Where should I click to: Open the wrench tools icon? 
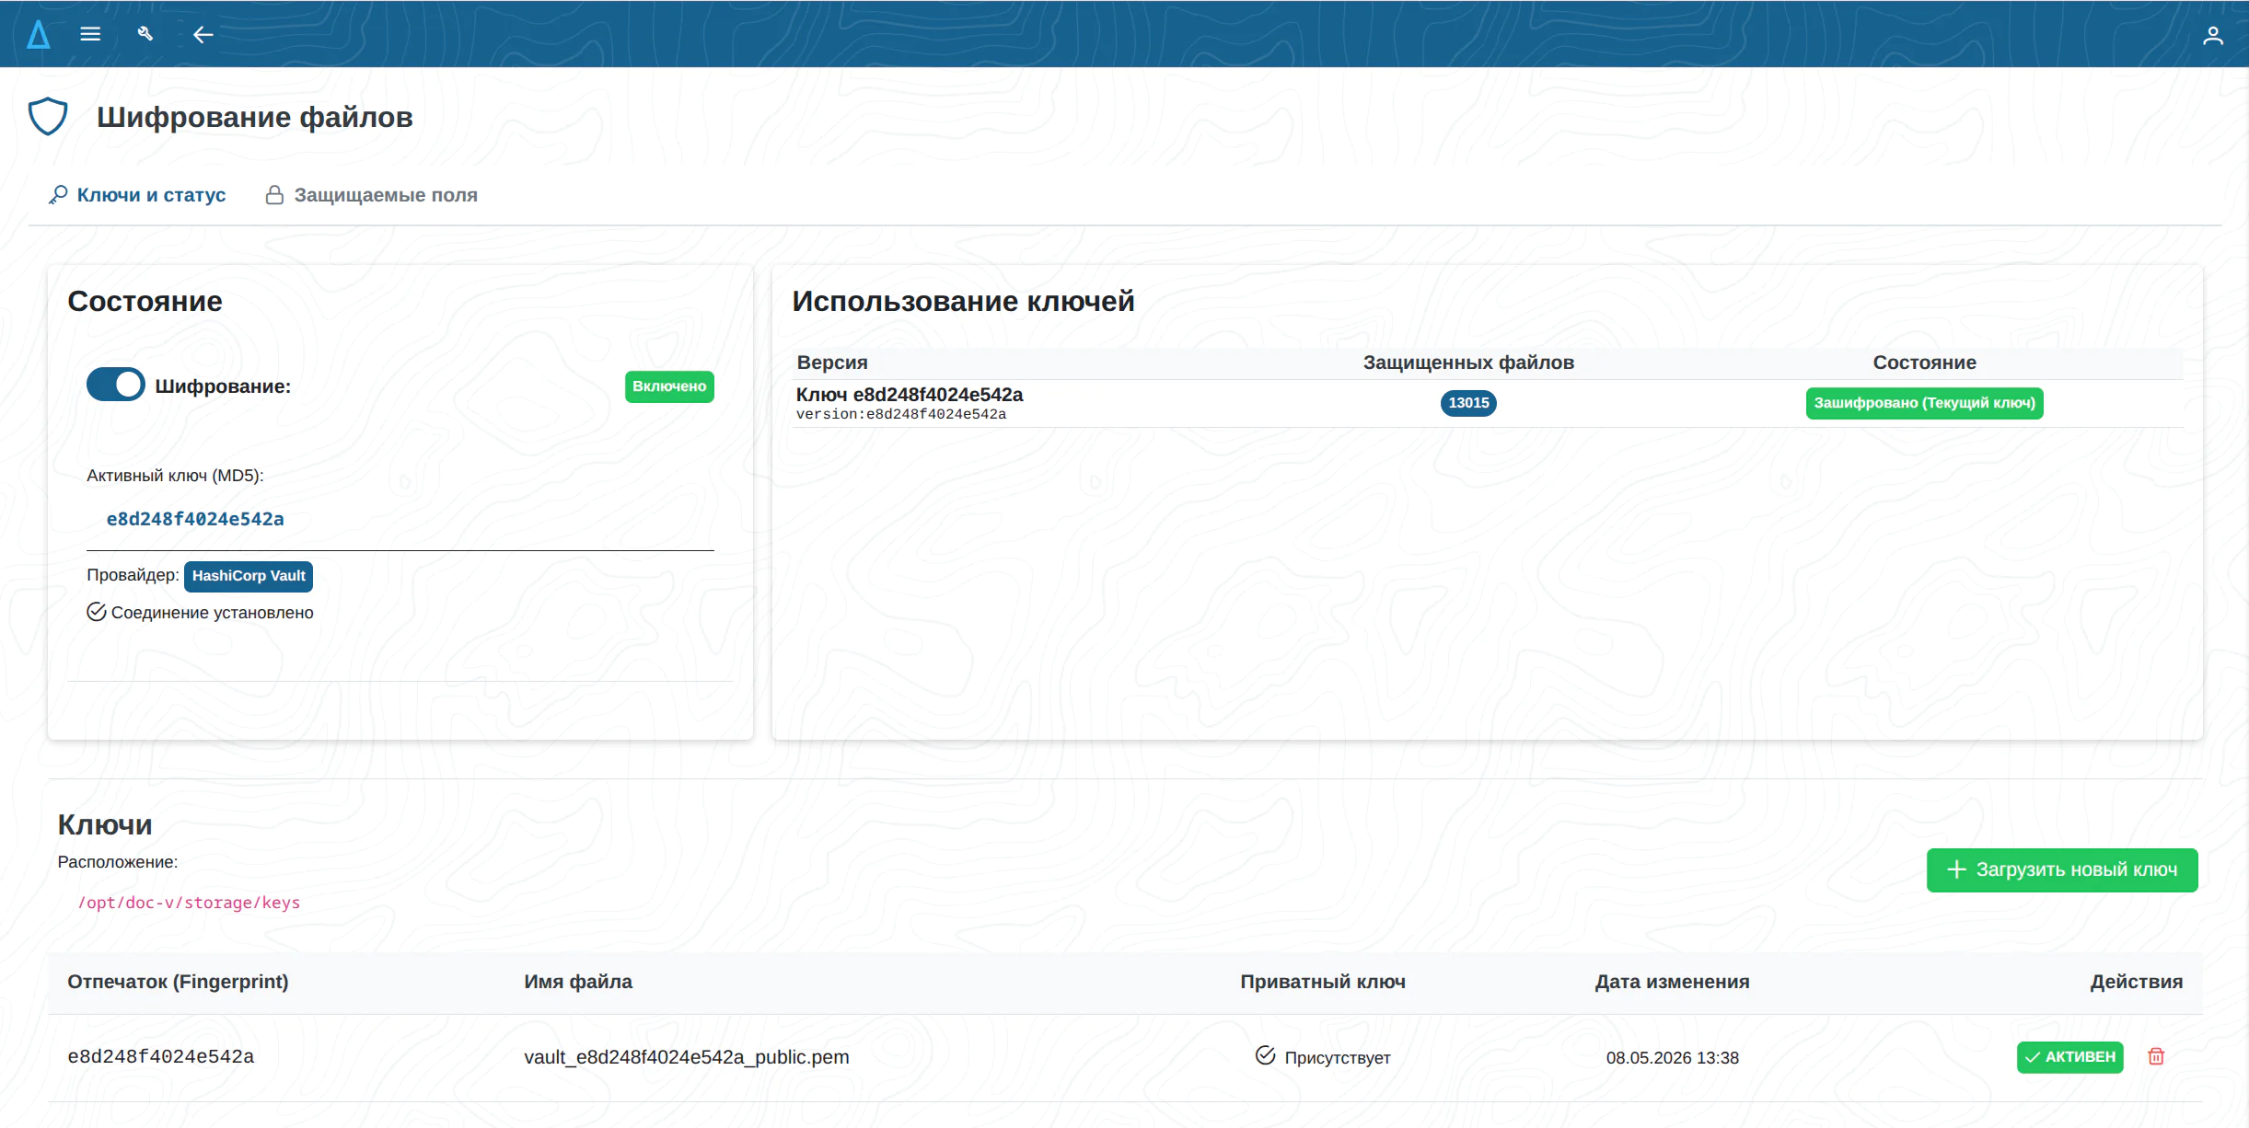point(145,34)
